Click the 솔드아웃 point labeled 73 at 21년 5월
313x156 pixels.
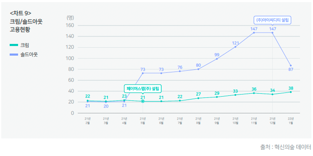tap(143, 73)
